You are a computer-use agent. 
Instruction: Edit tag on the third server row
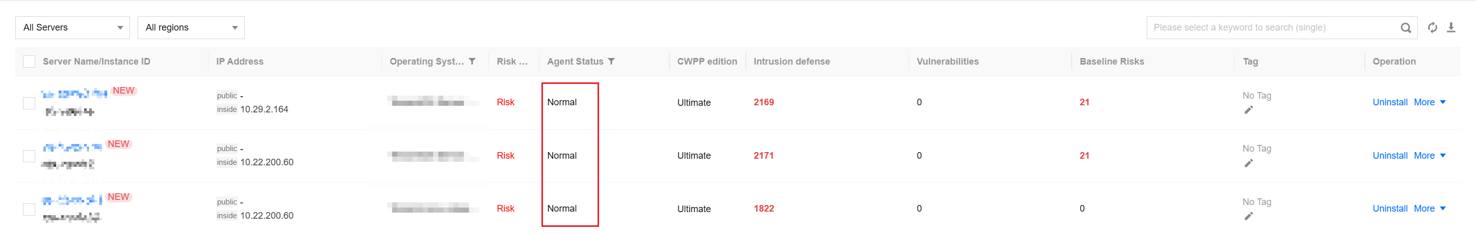(1249, 216)
